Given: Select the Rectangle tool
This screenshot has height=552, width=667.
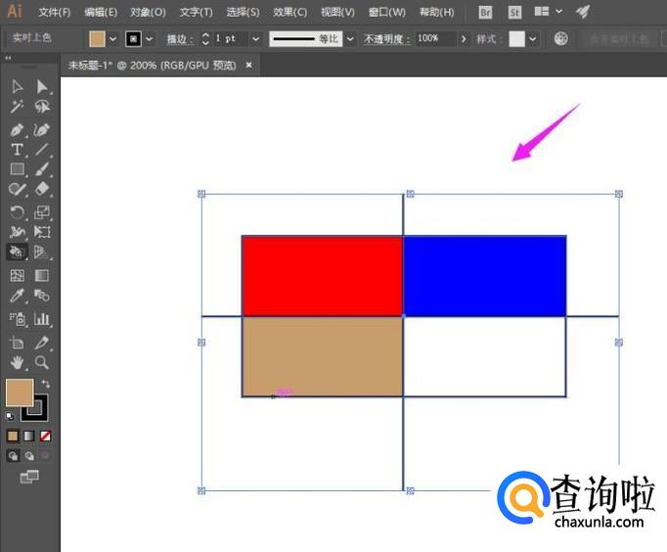Looking at the screenshot, I should pyautogui.click(x=18, y=169).
